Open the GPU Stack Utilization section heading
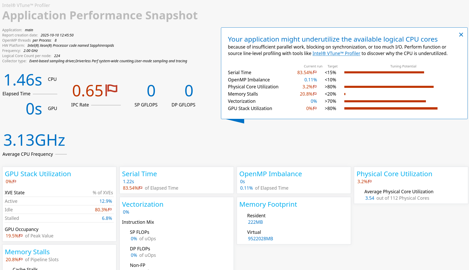Viewport: 469px width, 270px height. (x=38, y=174)
